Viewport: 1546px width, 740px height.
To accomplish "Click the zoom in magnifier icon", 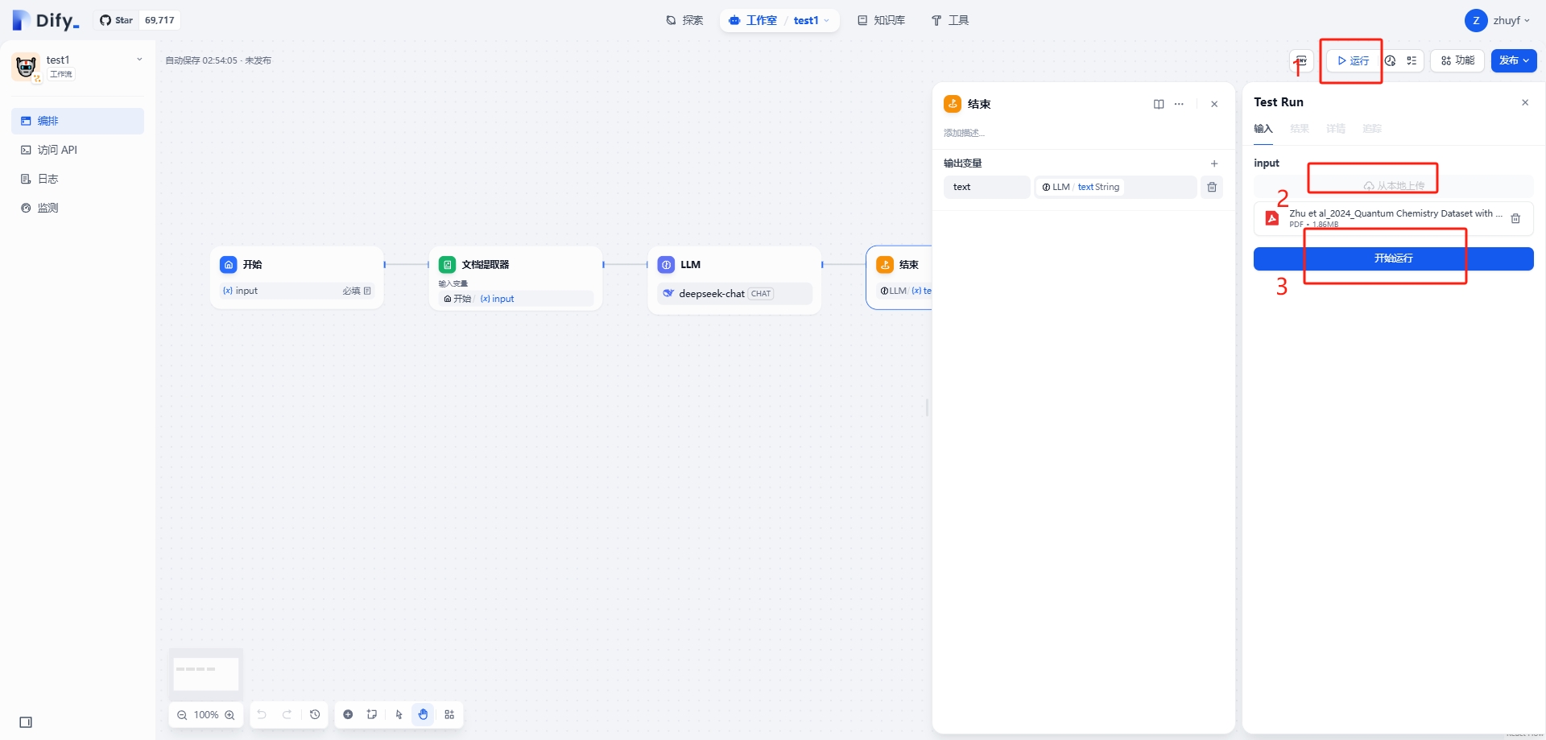I will coord(230,715).
